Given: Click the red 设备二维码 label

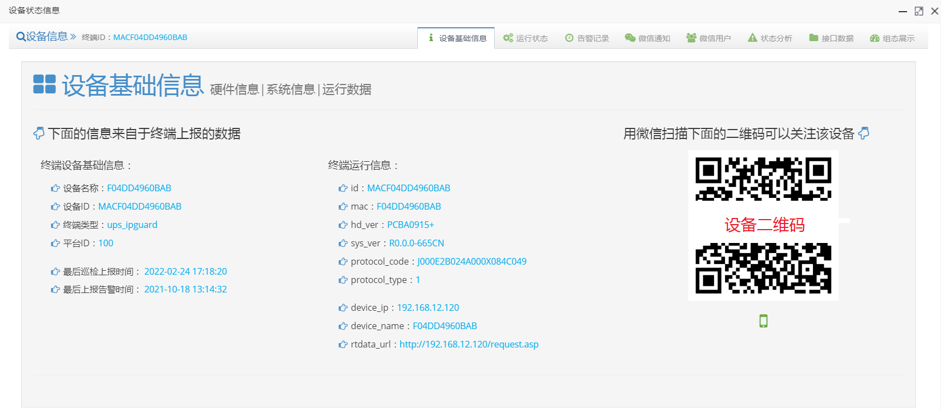Looking at the screenshot, I should (765, 225).
